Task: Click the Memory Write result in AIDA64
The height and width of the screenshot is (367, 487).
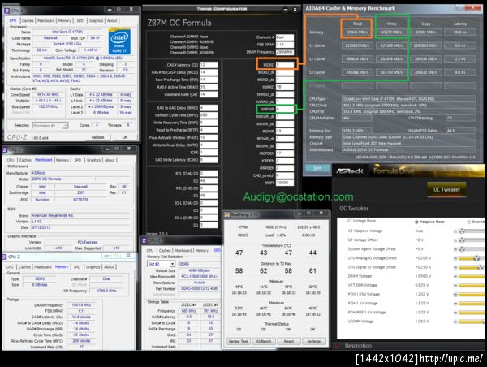Action: coord(391,32)
